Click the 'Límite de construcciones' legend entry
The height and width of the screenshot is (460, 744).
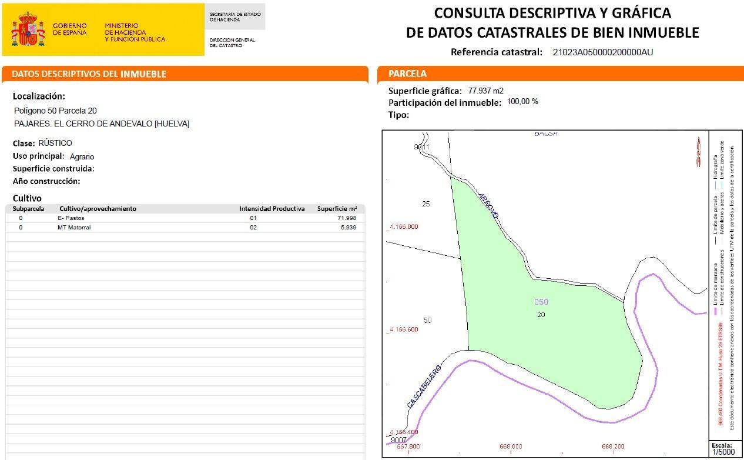pos(723,276)
